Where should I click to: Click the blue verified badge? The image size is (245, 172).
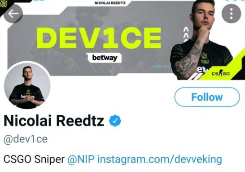point(115,121)
